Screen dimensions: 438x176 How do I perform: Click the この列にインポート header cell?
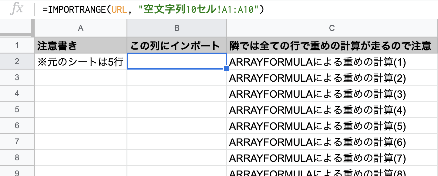(176, 44)
